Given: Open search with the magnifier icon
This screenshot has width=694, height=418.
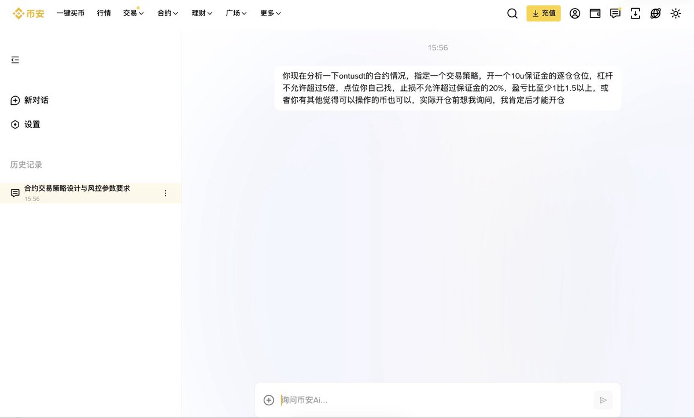Looking at the screenshot, I should (512, 13).
